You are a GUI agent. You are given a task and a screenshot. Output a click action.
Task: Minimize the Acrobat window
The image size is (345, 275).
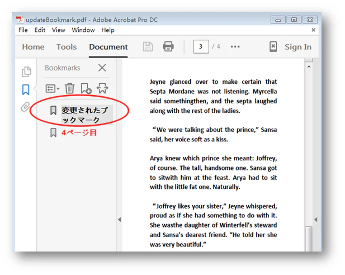click(278, 20)
